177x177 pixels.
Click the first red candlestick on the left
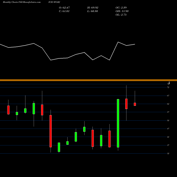(x=8, y=110)
